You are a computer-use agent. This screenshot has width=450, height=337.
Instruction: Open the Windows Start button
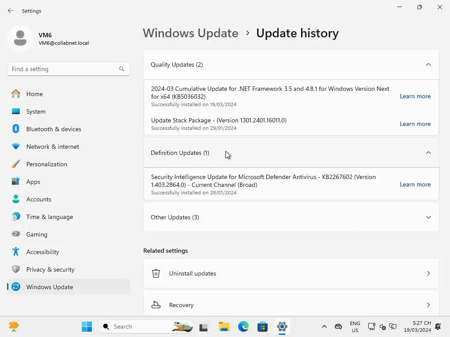tap(87, 326)
